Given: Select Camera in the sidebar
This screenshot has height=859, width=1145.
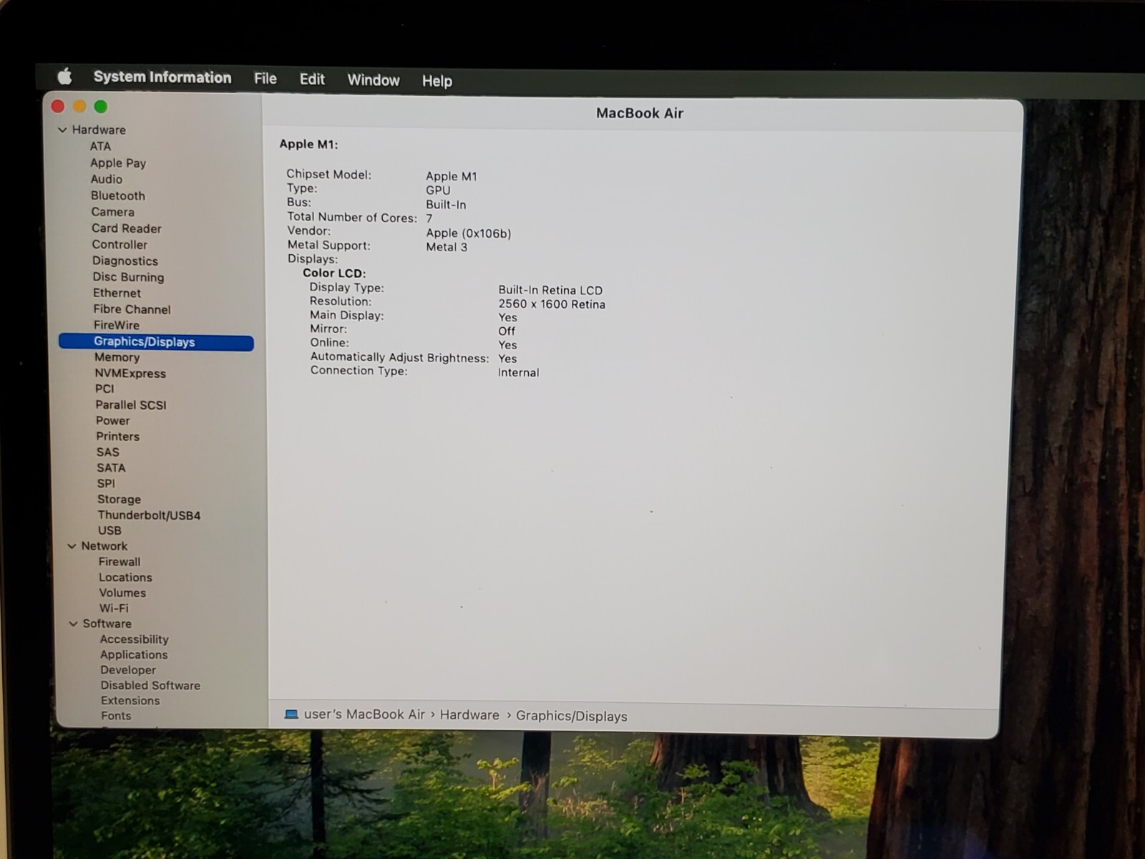Looking at the screenshot, I should (x=112, y=212).
